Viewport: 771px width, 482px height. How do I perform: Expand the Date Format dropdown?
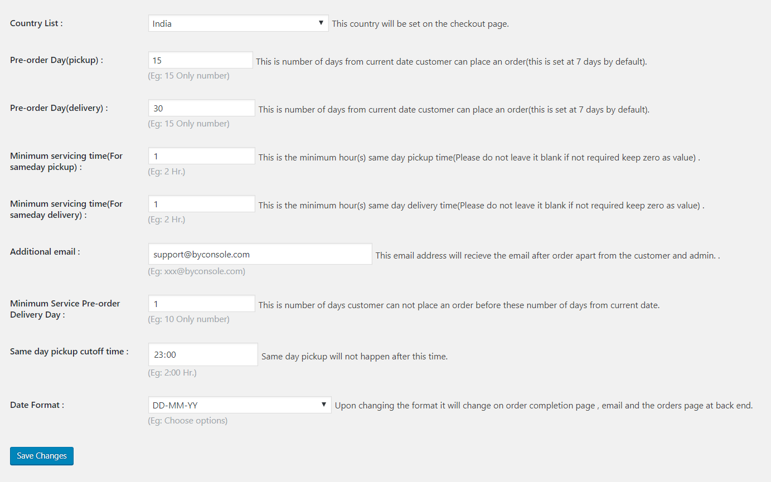point(240,405)
